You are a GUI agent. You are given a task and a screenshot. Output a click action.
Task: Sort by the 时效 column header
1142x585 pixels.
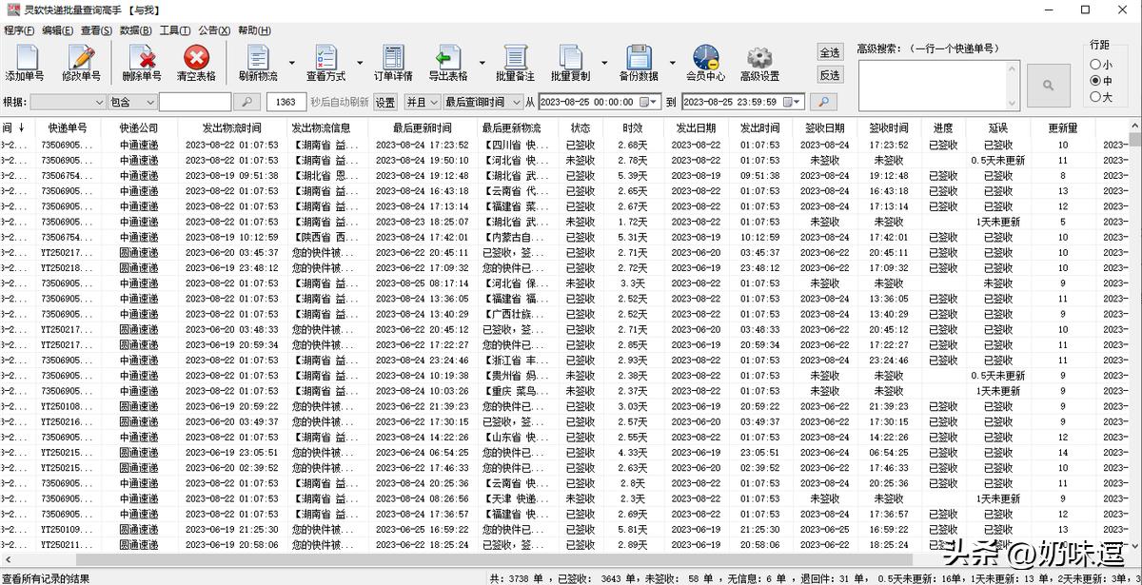point(633,127)
